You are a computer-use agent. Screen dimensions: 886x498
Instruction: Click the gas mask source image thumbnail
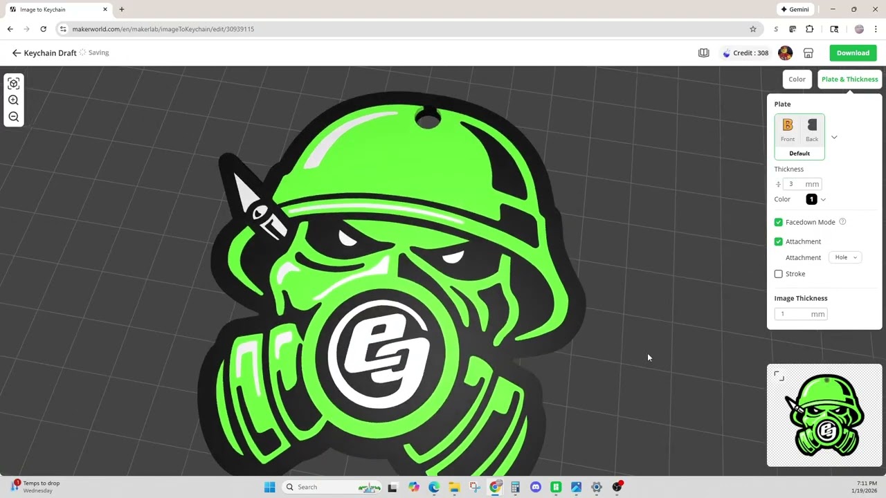[x=824, y=416]
